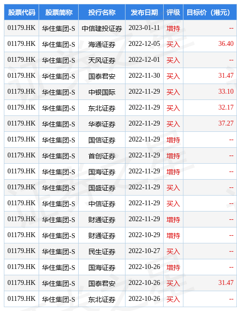
Task: Click the 国盛证券 broker name
Action: [102, 188]
